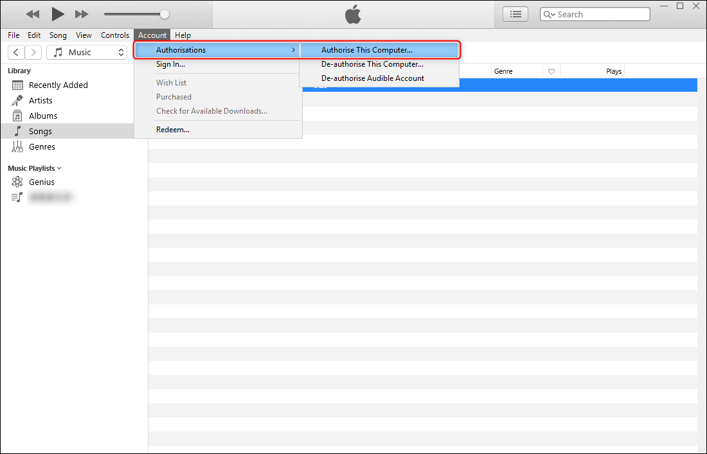This screenshot has width=707, height=454.
Task: Click the Library heading in sidebar
Action: coord(19,71)
